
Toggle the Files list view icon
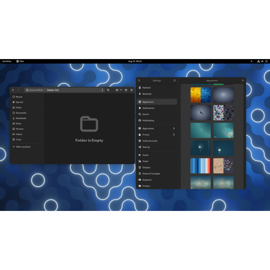click(117, 90)
